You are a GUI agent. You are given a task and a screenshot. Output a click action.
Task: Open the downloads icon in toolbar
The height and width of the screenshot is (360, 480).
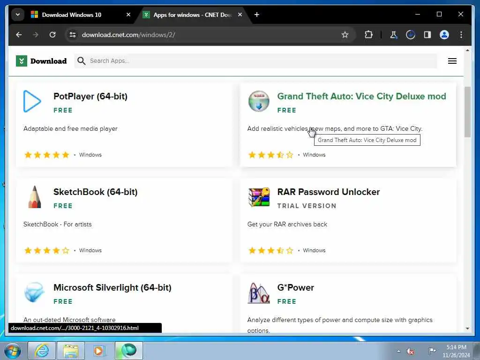click(x=410, y=35)
